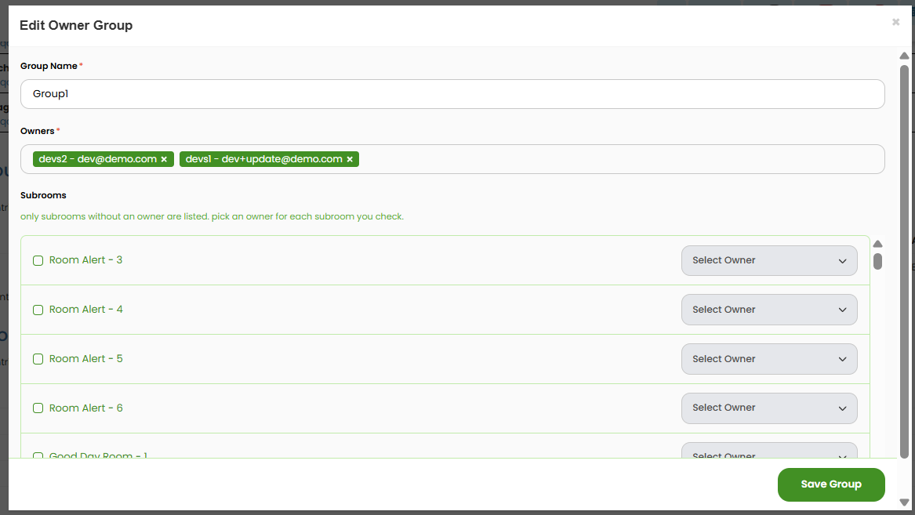Click the Room Alert - 5 label
Viewport: 915px width, 515px height.
point(85,359)
